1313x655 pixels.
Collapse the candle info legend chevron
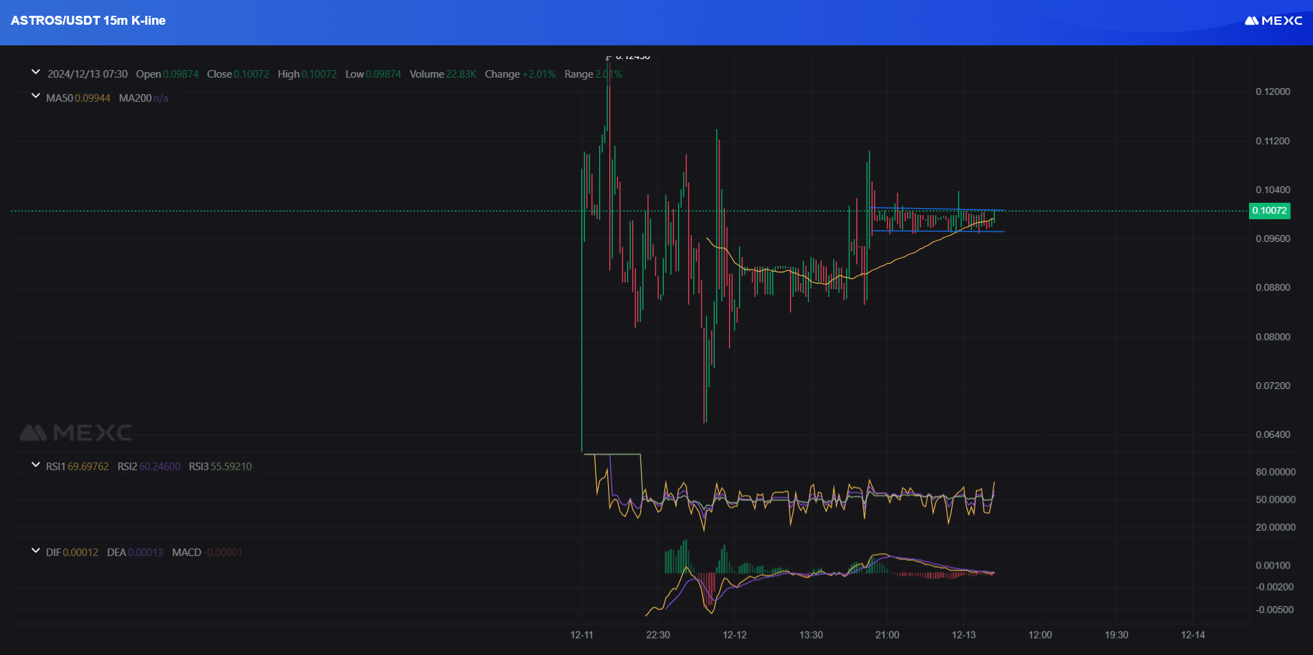pyautogui.click(x=36, y=72)
